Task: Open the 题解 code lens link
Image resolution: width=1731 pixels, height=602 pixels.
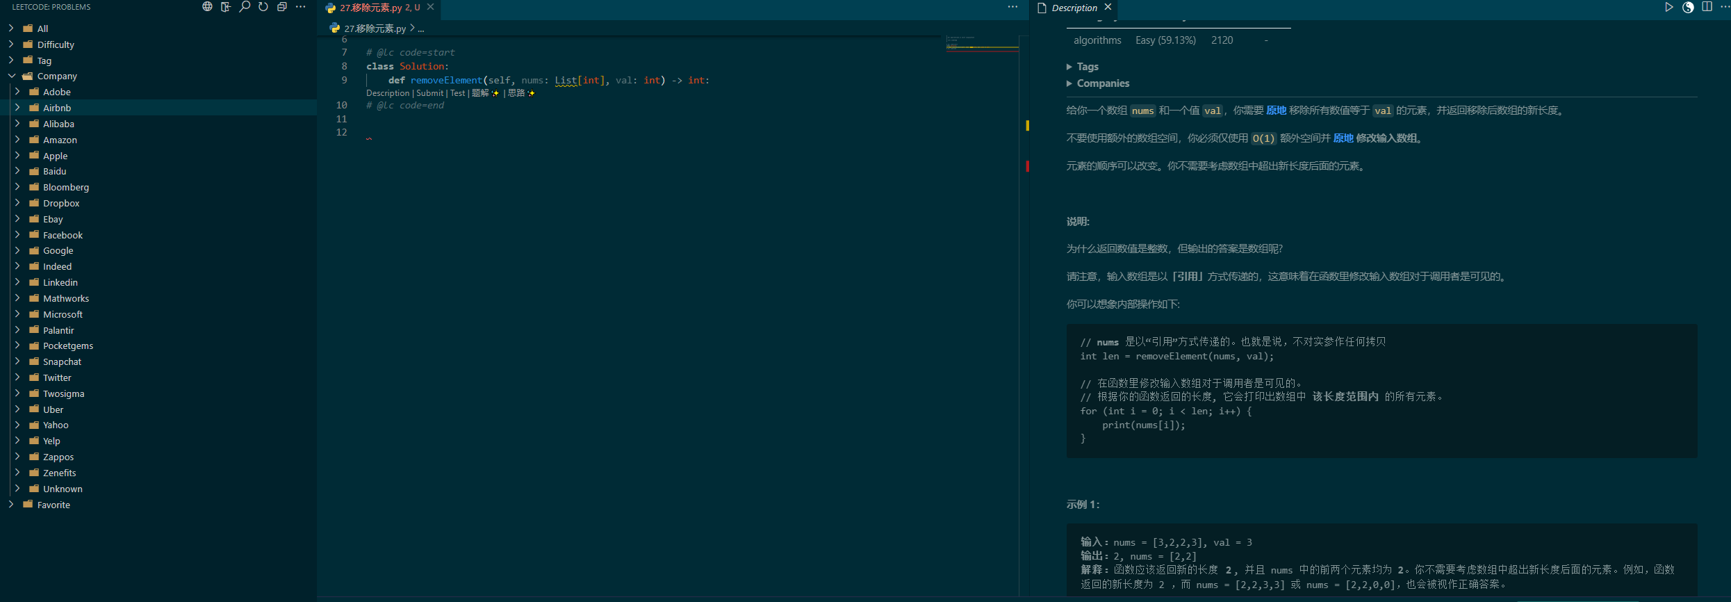Action: [x=485, y=93]
